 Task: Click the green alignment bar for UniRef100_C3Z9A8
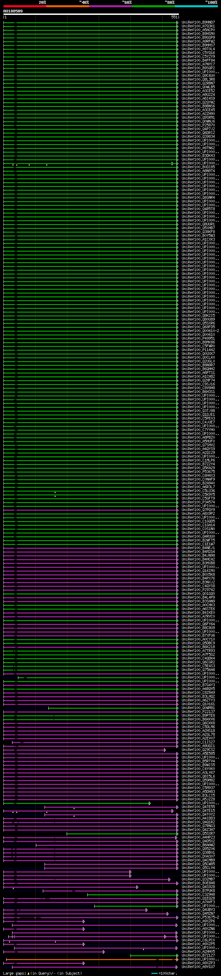click(x=133, y=895)
